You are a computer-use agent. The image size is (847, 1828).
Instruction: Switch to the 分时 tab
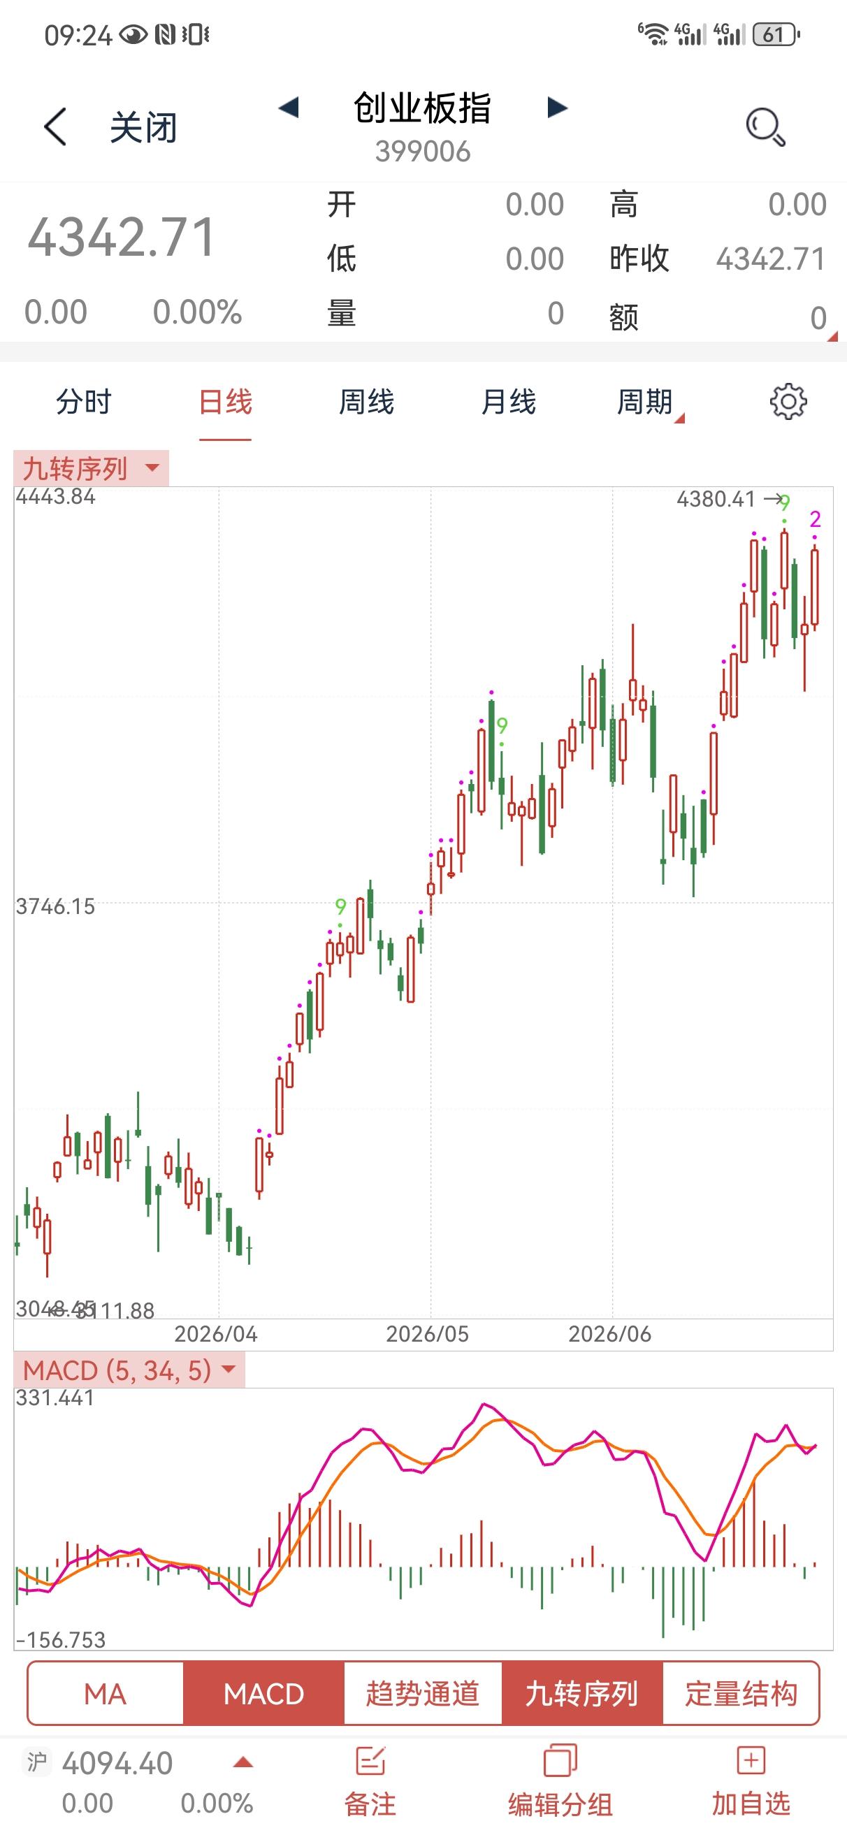(x=84, y=402)
